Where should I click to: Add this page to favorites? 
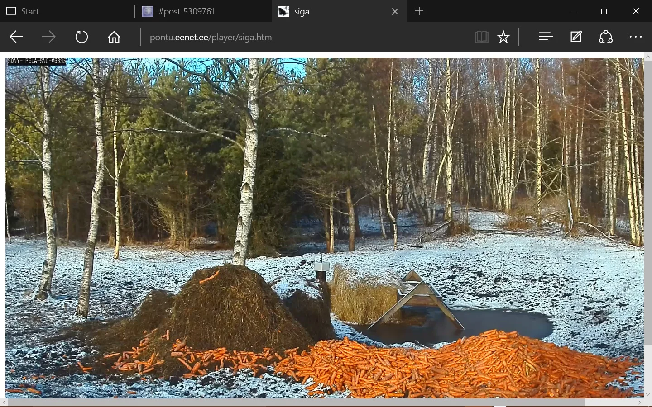(503, 37)
